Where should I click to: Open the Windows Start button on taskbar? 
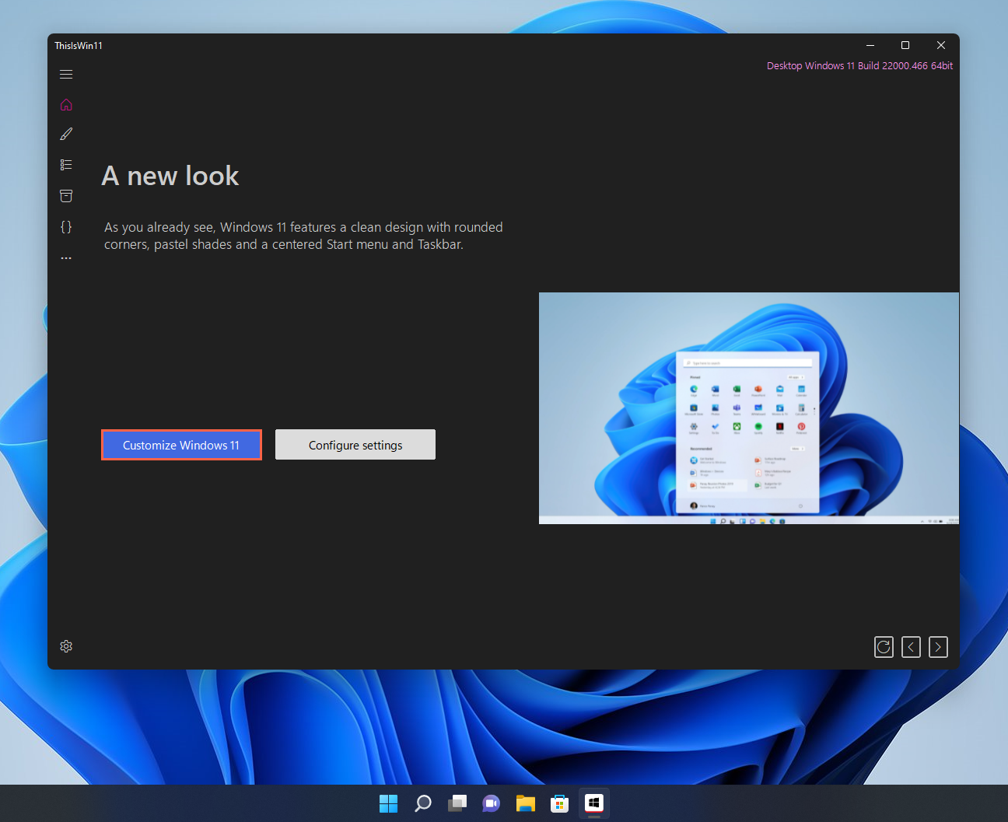click(x=388, y=803)
